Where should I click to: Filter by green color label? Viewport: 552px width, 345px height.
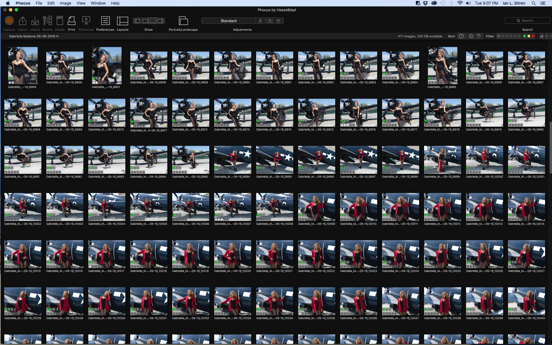[x=524, y=36]
